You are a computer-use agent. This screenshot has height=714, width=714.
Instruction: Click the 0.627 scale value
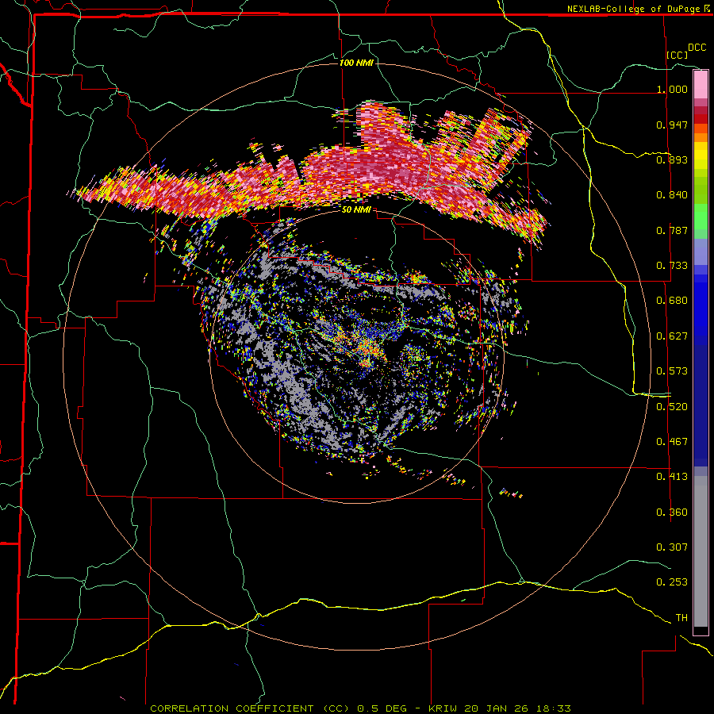(672, 336)
